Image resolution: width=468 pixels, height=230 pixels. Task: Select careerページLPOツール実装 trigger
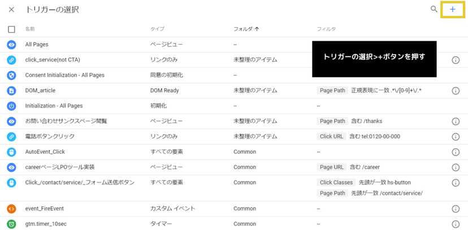[x=60, y=167]
